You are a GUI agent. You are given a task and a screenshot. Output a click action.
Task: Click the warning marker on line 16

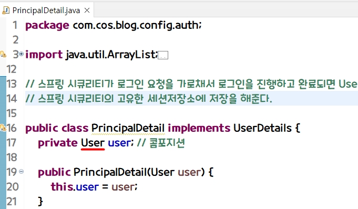click(x=3, y=128)
